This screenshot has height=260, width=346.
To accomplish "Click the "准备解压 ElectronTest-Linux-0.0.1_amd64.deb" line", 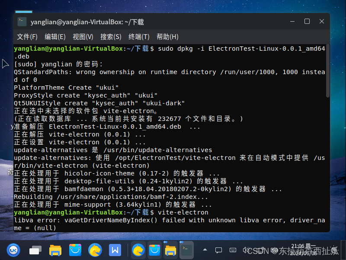I will pos(107,127).
